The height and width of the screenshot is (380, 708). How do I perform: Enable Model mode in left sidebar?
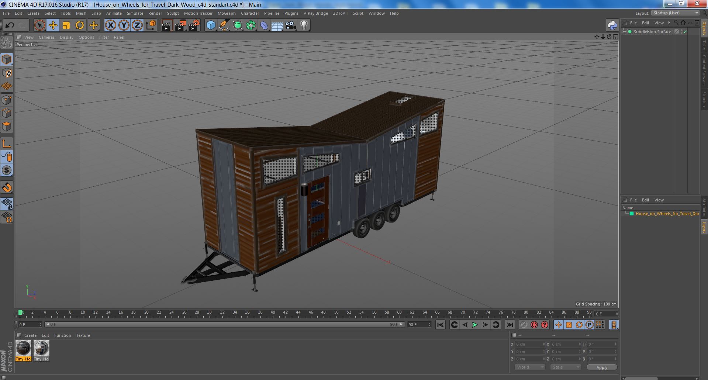7,60
